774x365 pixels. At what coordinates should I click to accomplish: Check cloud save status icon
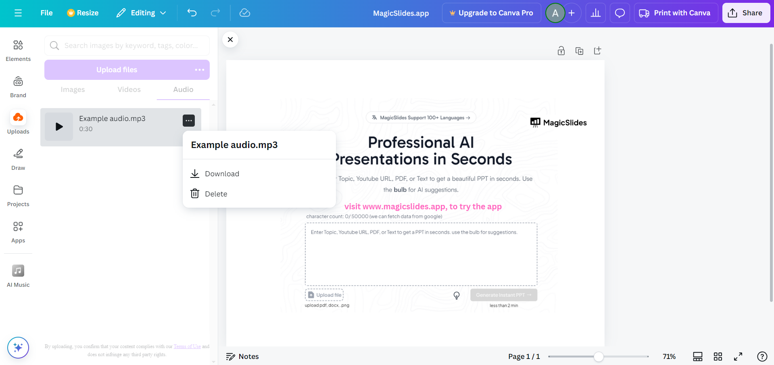[x=245, y=13]
